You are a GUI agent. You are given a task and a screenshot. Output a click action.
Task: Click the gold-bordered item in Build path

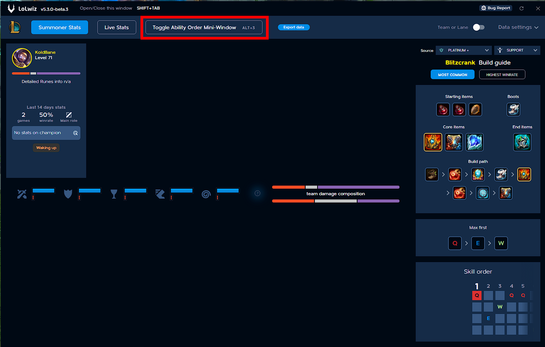click(524, 174)
